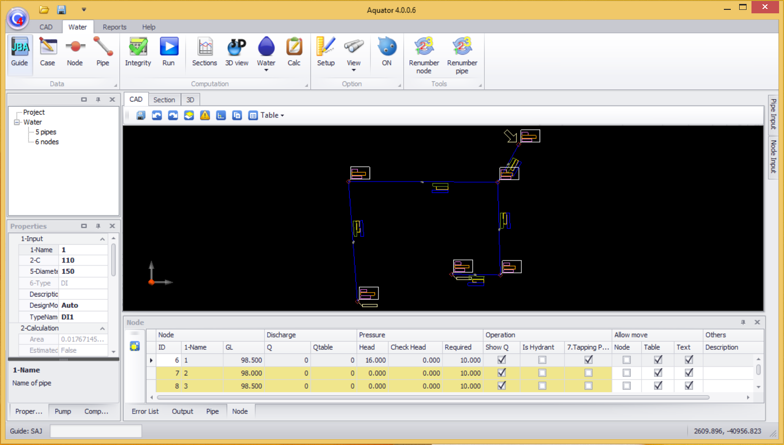Pin the Node panel
Screen dimensions: 784x445
(x=743, y=322)
